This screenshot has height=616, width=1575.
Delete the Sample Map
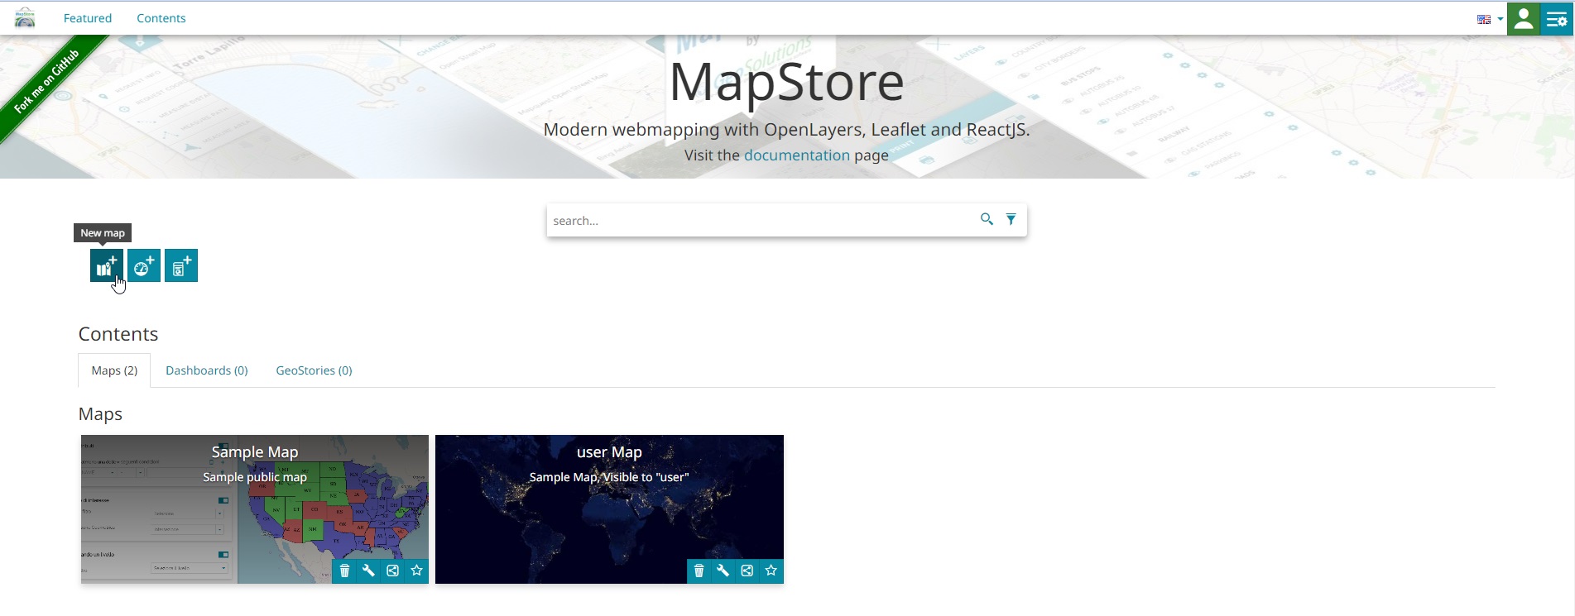(x=344, y=571)
